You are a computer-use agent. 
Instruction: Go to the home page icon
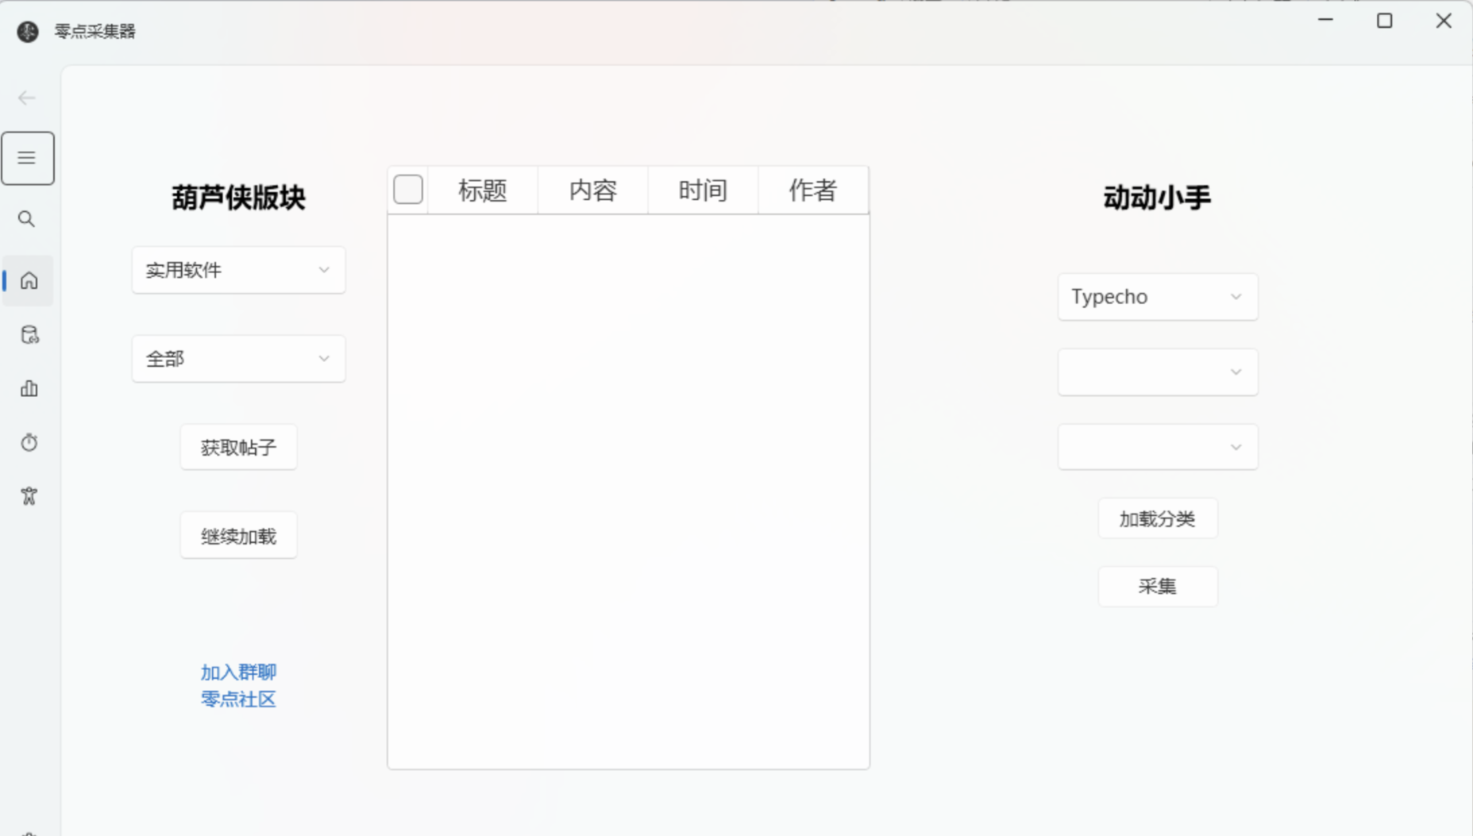29,280
